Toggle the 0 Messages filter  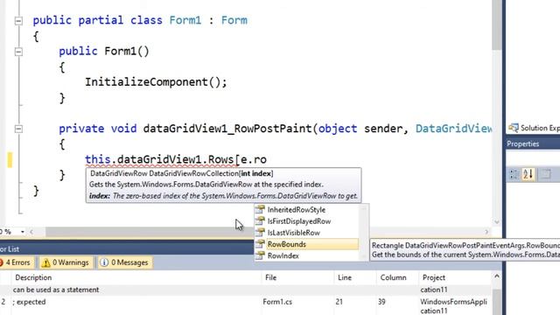point(124,262)
